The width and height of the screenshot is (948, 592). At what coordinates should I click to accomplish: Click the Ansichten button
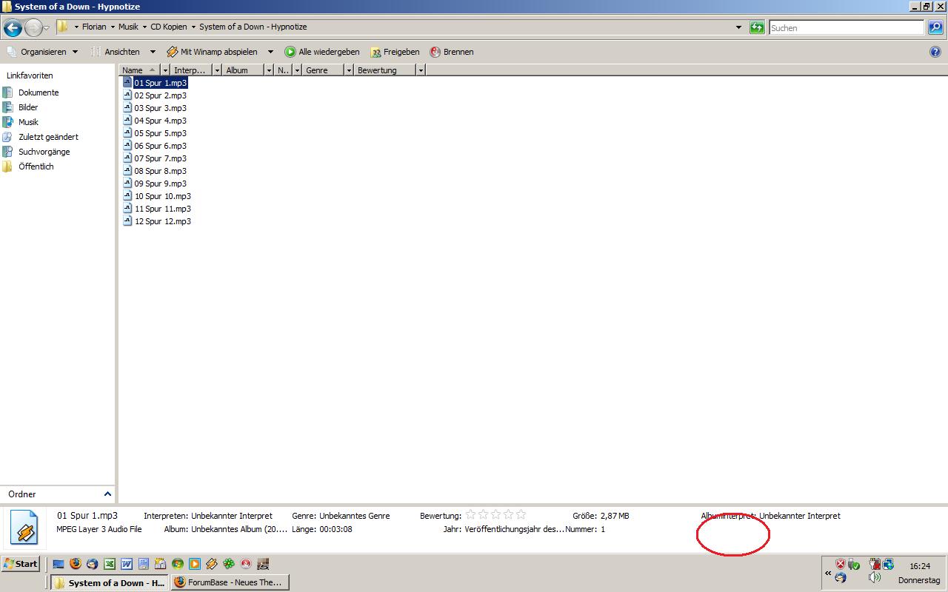[x=116, y=52]
